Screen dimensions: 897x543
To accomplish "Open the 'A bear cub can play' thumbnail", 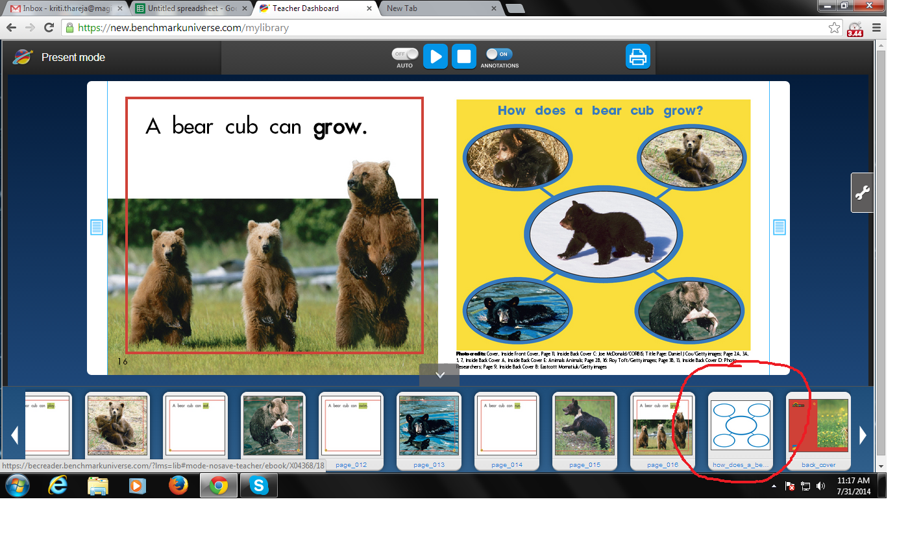I will point(48,426).
